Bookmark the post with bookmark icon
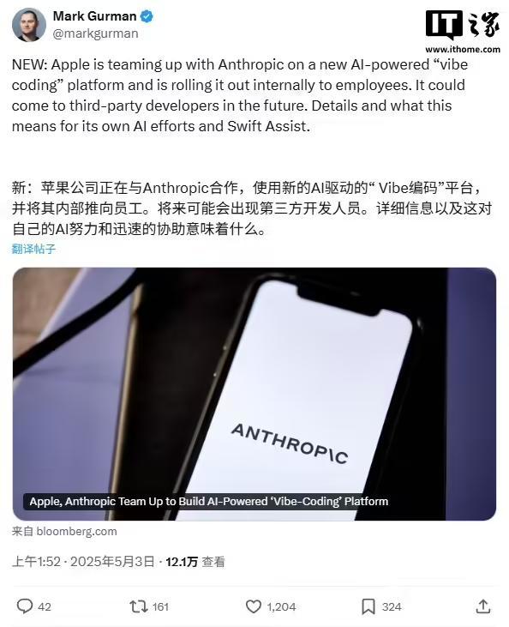 tap(368, 606)
